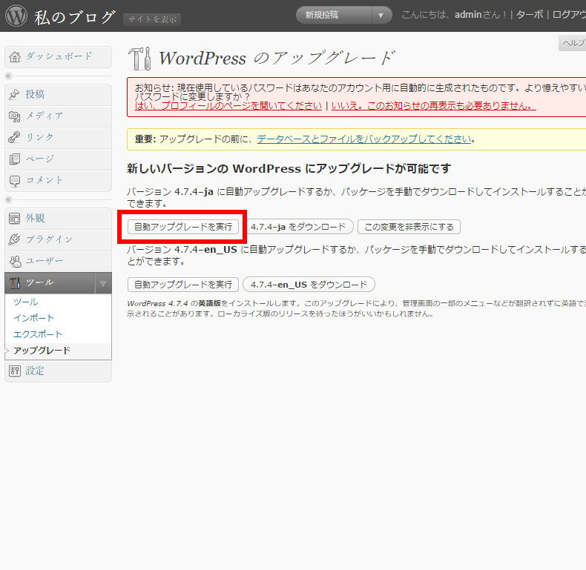Click the Comments speech bubble icon
This screenshot has width=586, height=570.
point(15,181)
